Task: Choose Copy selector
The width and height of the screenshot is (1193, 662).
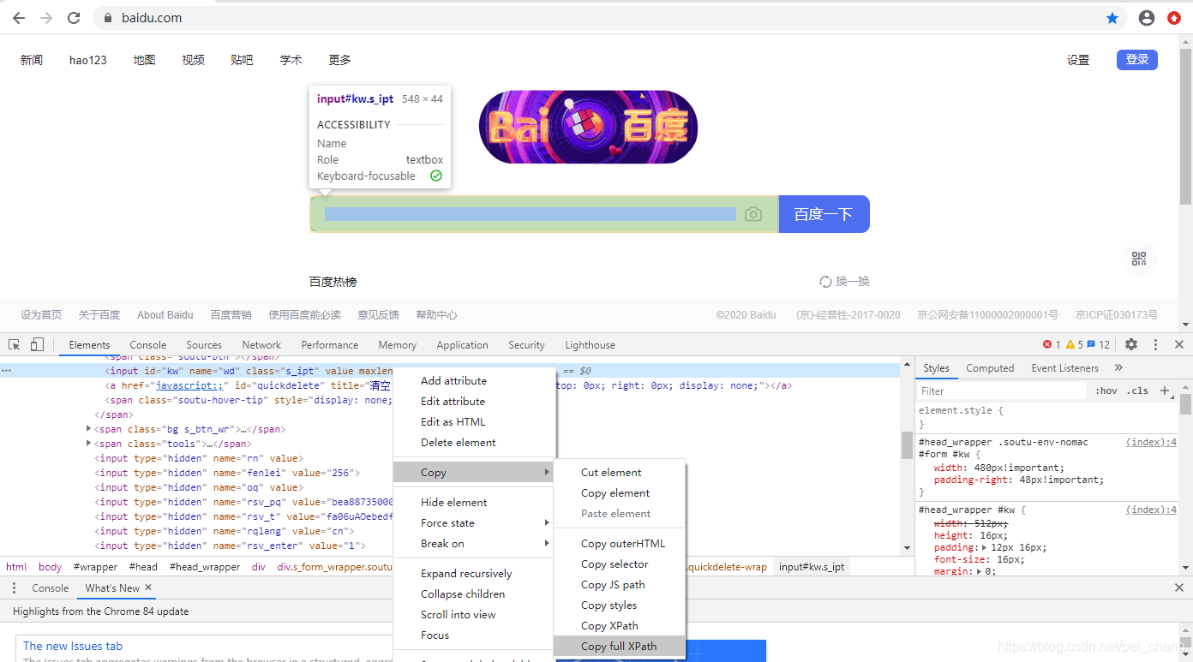Action: tap(620, 564)
